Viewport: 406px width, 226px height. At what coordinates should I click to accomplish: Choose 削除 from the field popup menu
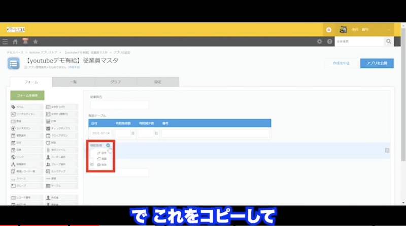click(x=102, y=165)
